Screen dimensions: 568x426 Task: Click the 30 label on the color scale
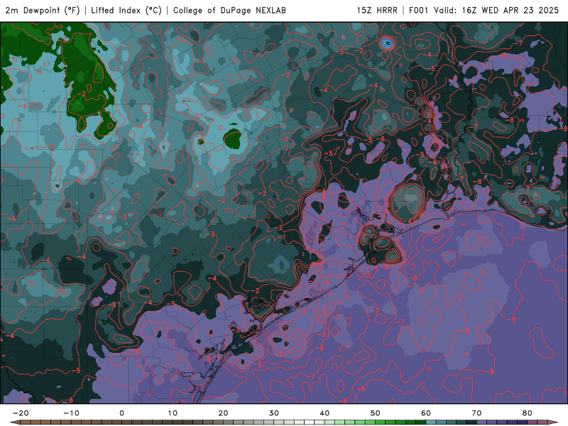pos(274,413)
